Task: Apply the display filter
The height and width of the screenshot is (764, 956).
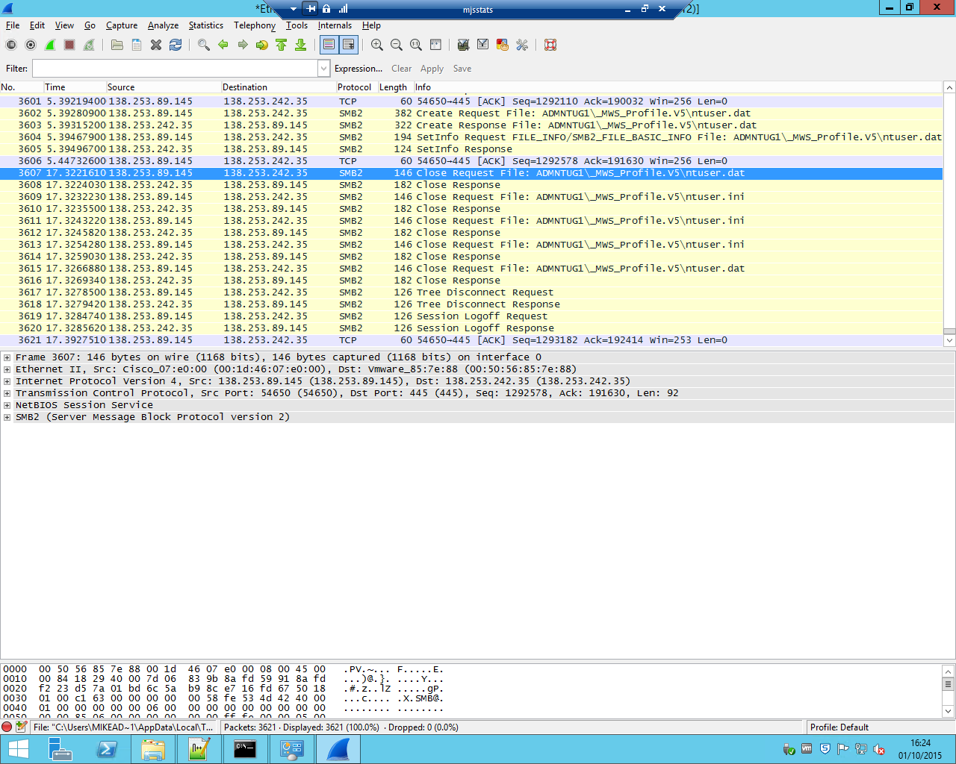Action: coord(432,69)
